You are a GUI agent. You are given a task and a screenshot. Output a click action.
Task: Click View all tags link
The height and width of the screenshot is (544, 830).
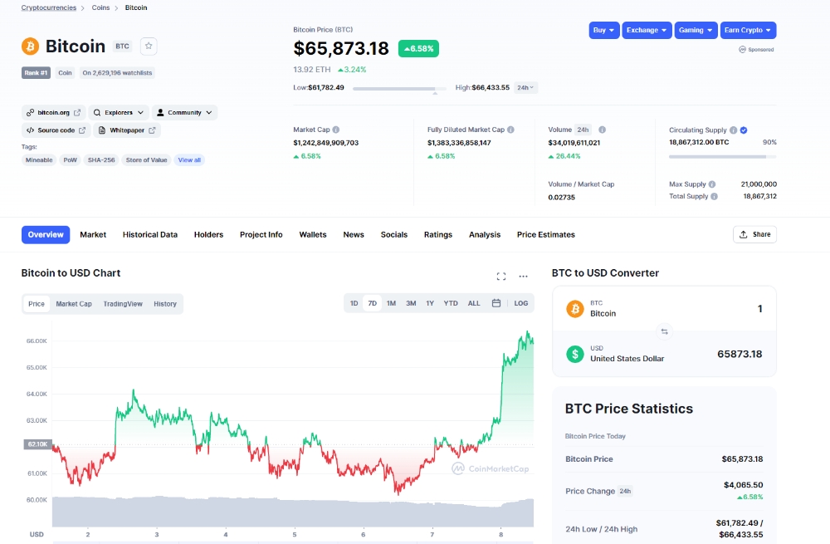[x=189, y=160]
